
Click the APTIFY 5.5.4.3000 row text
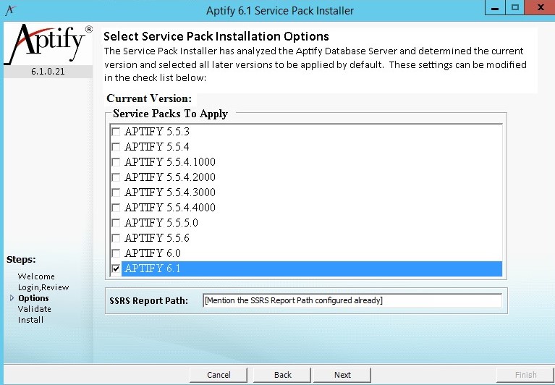click(170, 192)
